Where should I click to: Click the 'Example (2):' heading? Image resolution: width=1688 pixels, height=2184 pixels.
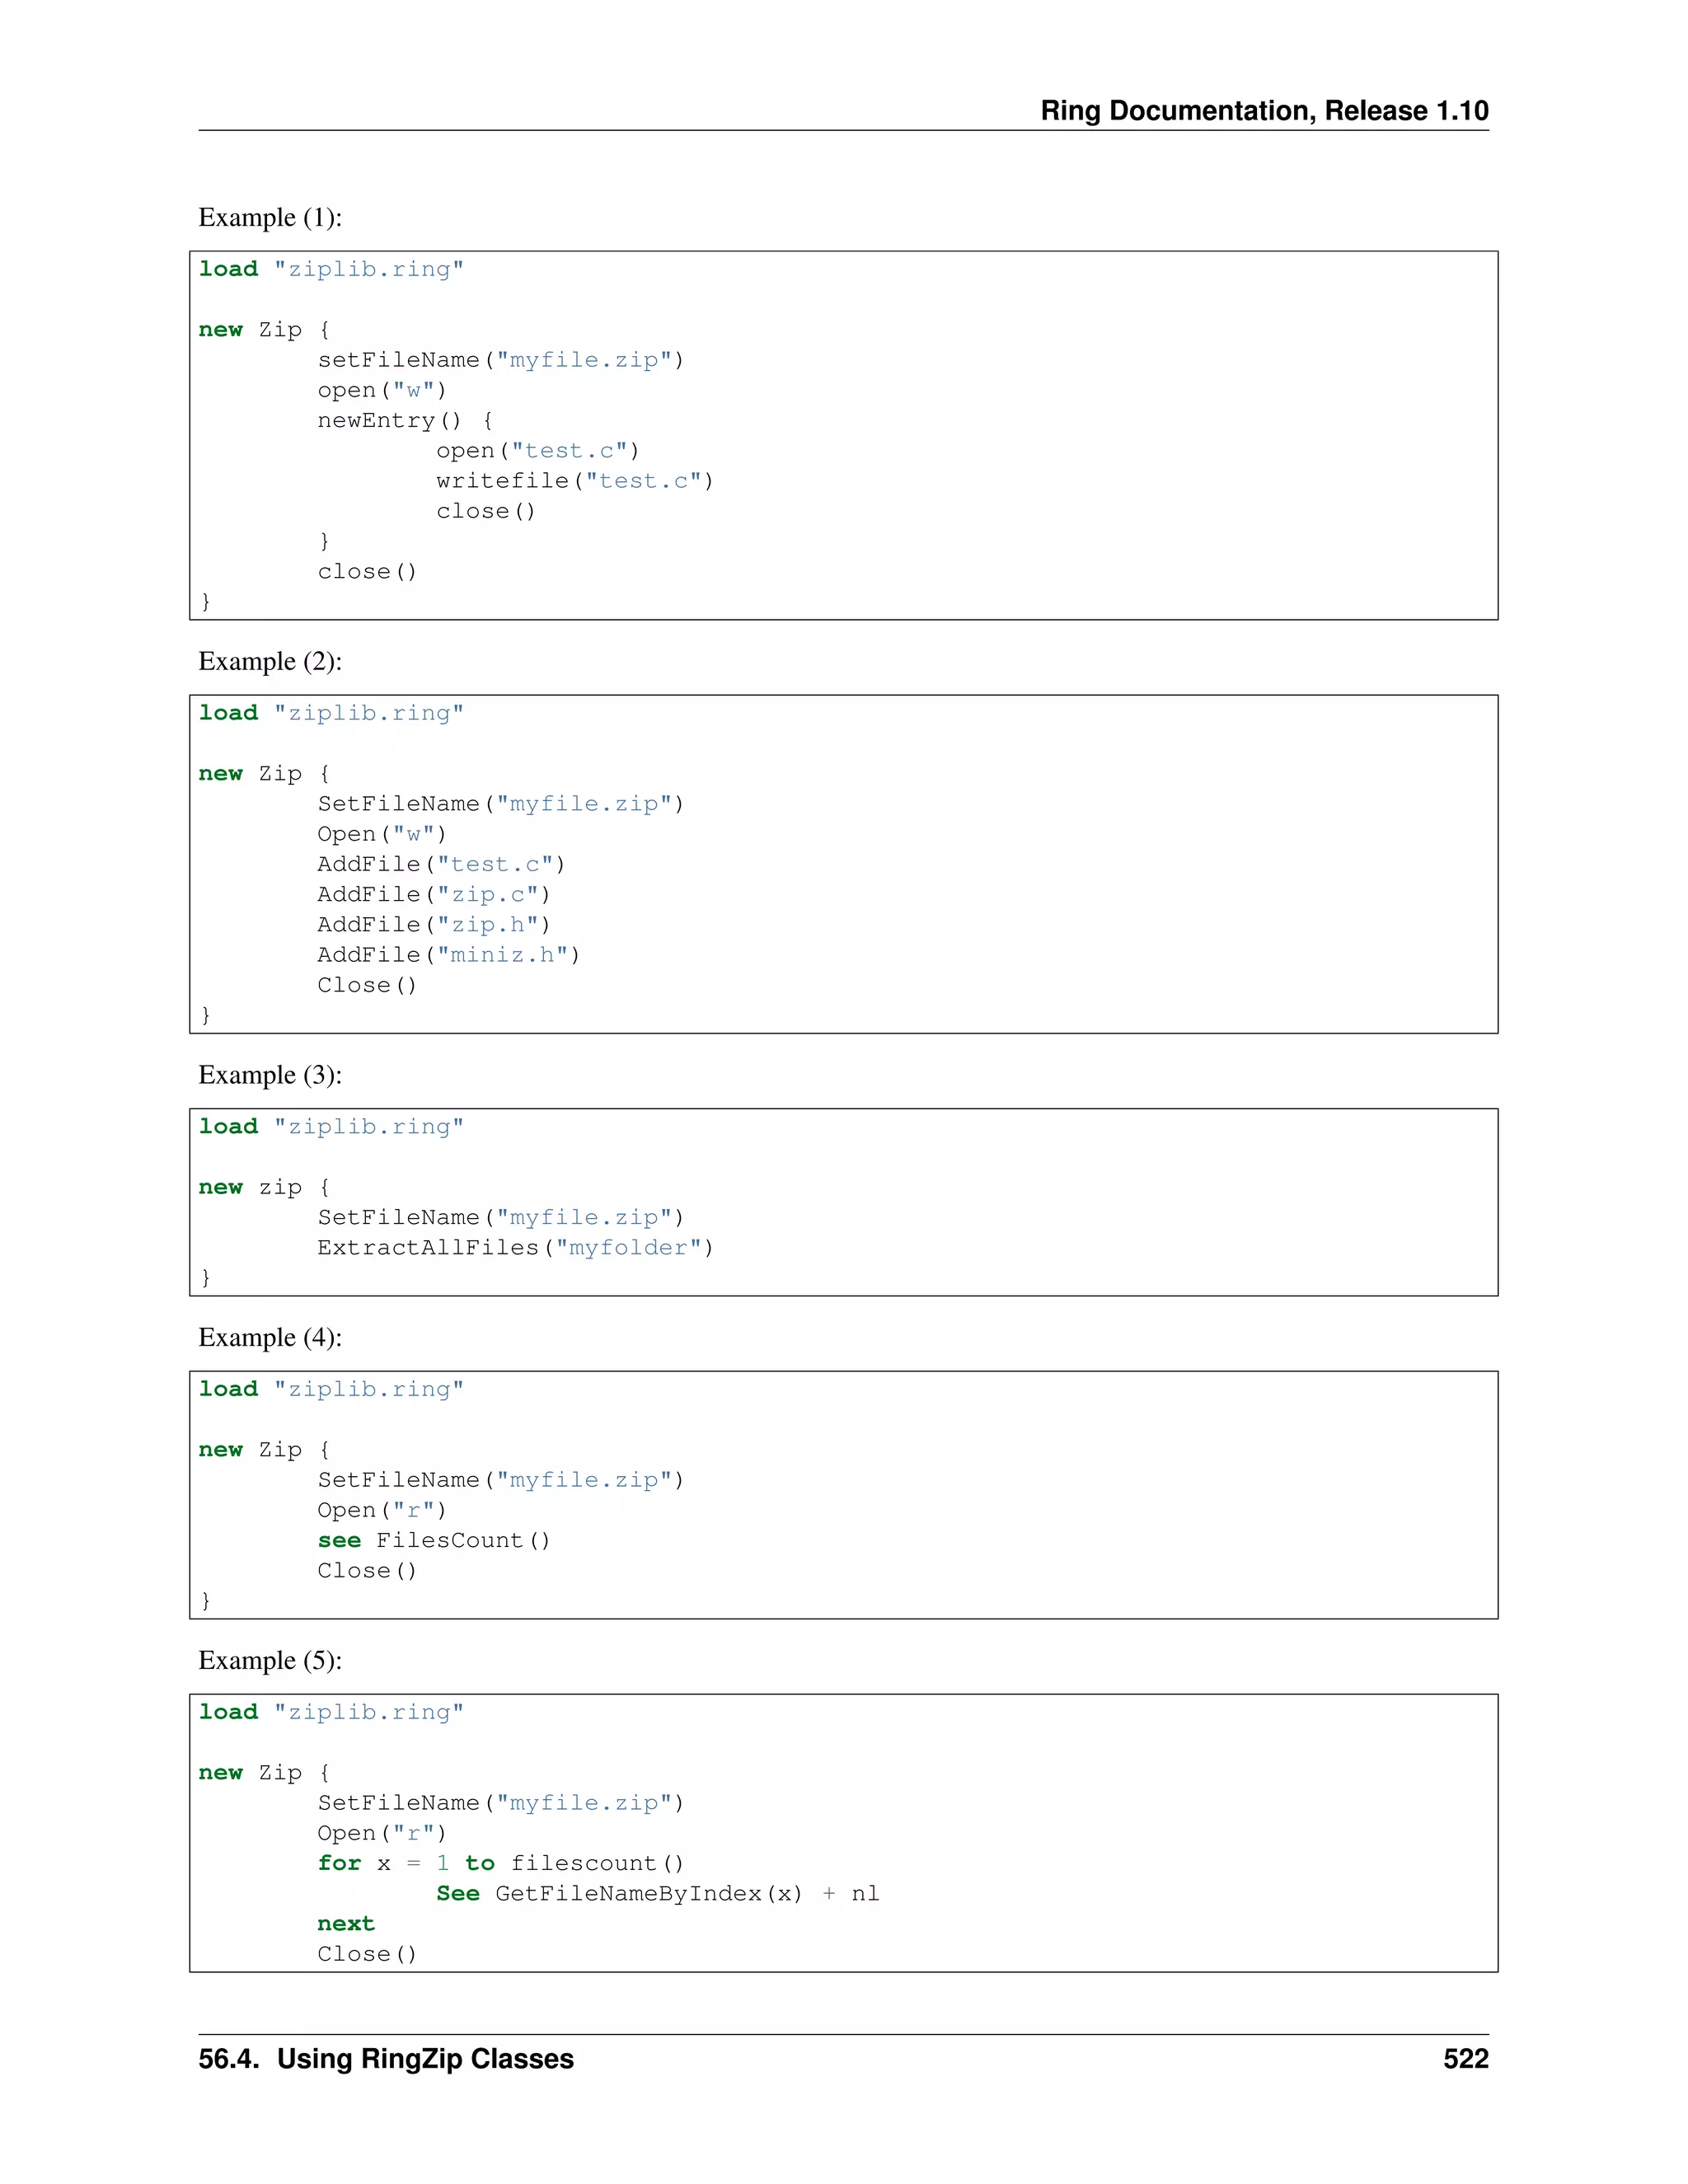point(270,661)
